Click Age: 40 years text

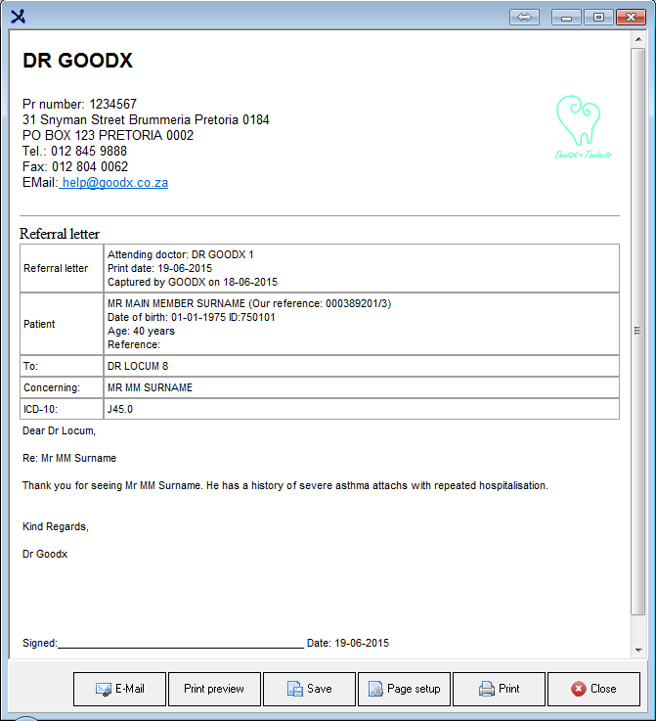(x=141, y=331)
